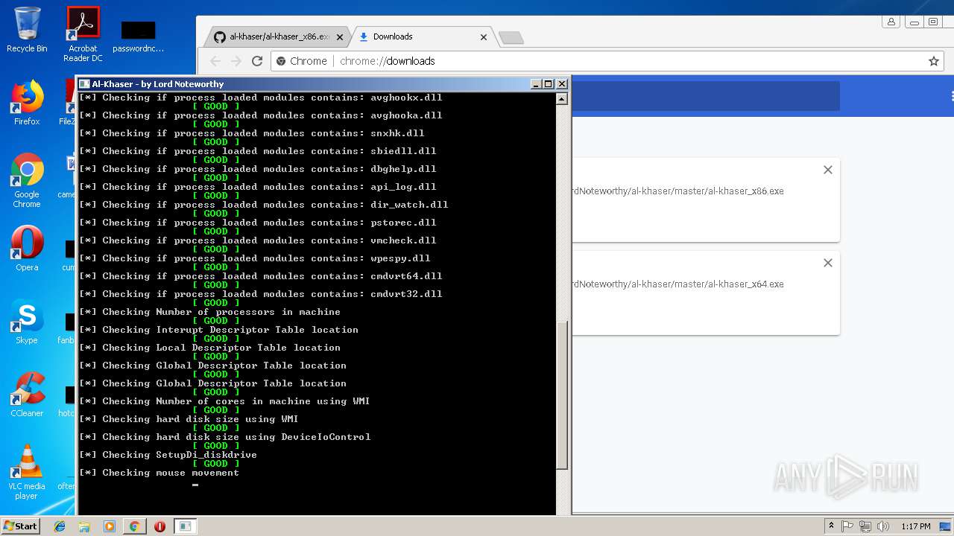
Task: Open the al-khaser_x86.exe download link
Action: (677, 191)
